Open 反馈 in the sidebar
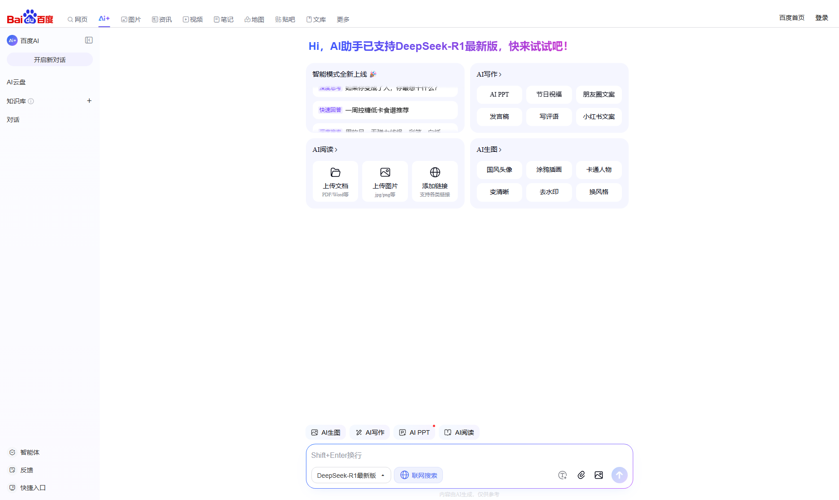The image size is (839, 500). pos(21,470)
